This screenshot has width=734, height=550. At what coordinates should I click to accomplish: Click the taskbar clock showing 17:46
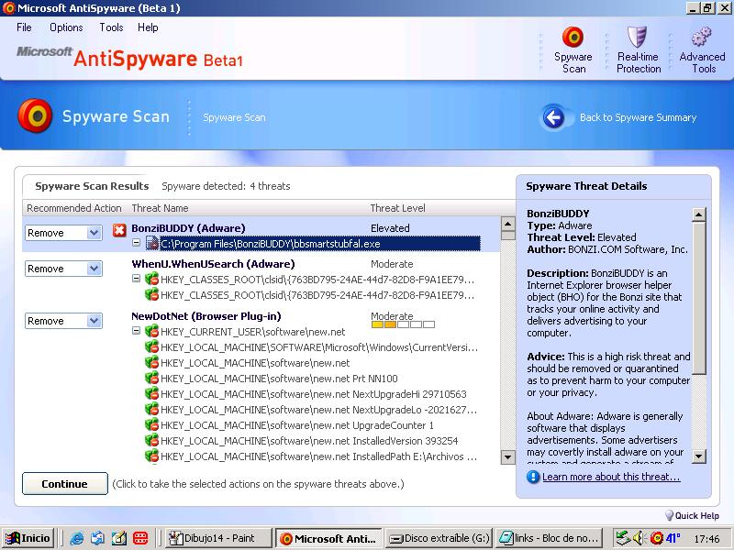pos(706,539)
